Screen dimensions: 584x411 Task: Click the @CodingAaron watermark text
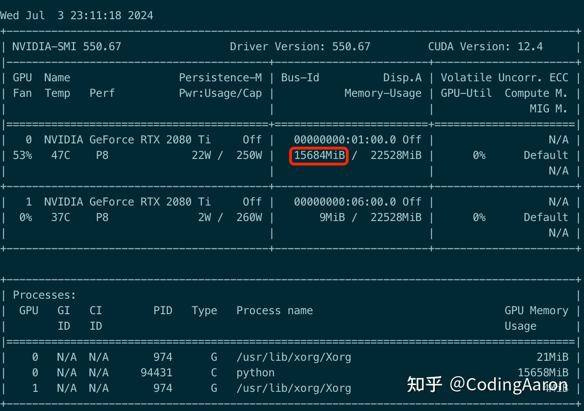509,384
